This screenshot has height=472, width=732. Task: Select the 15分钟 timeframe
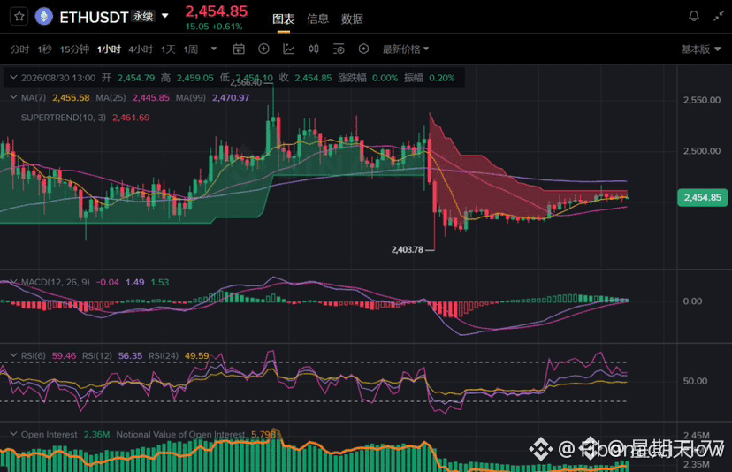(74, 49)
